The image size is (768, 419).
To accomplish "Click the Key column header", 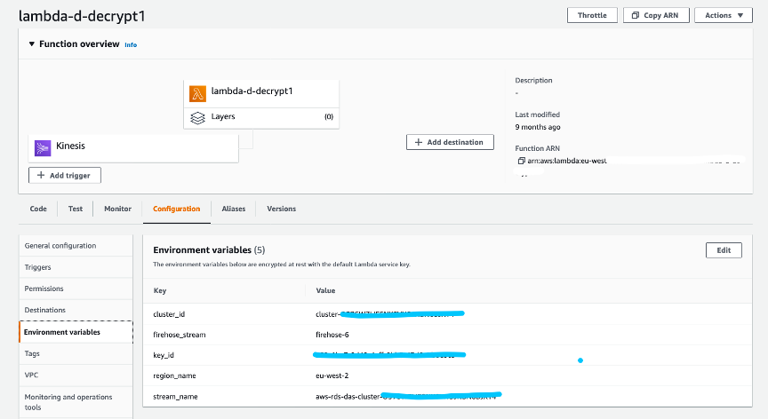I will tap(160, 291).
